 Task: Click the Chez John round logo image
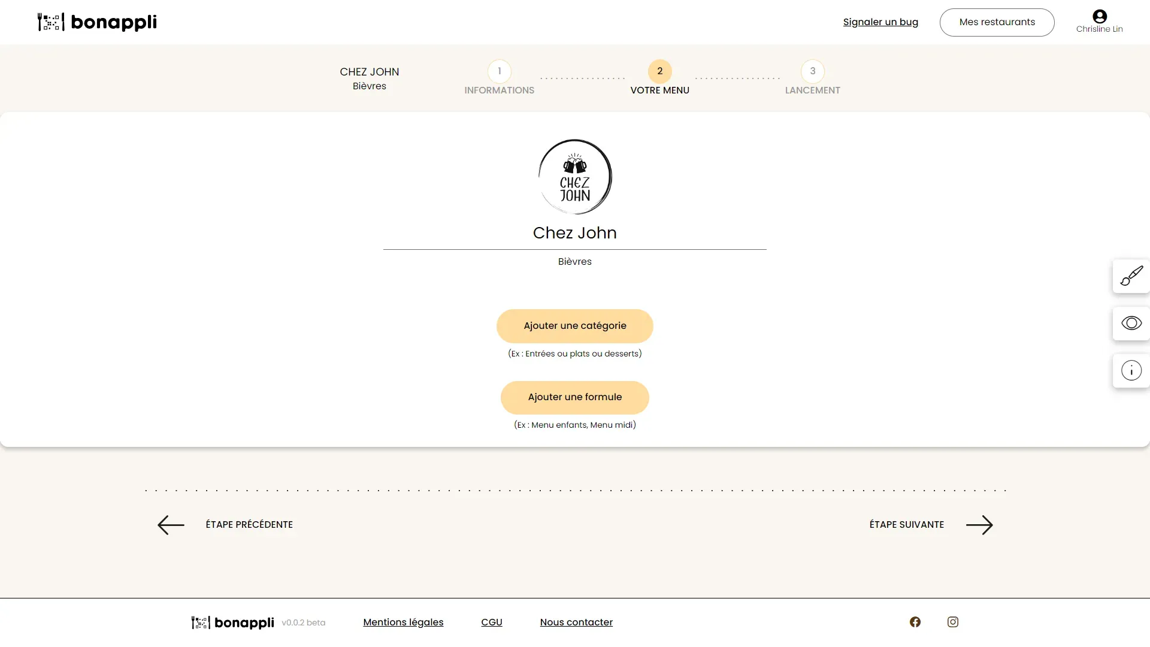point(574,177)
